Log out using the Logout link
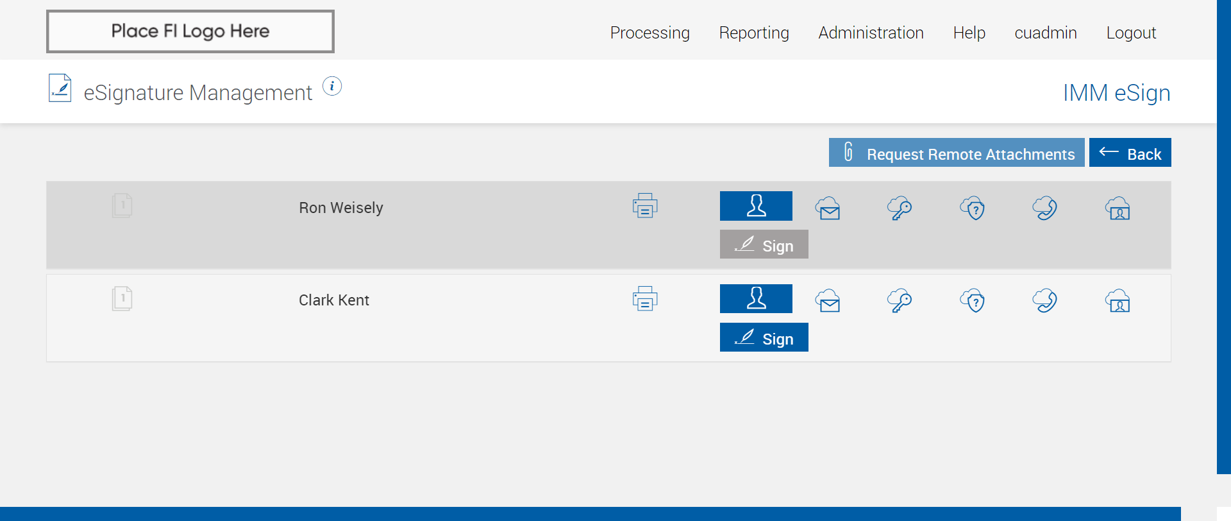 click(1131, 33)
